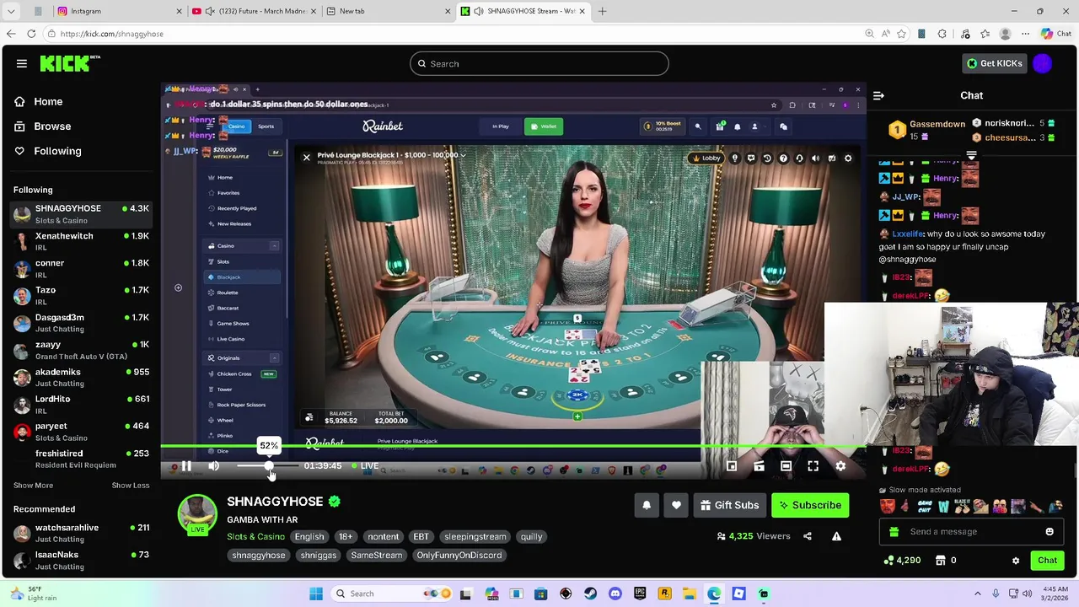Image resolution: width=1079 pixels, height=607 pixels.
Task: Click the Slots & Casino category link
Action: pos(255,536)
